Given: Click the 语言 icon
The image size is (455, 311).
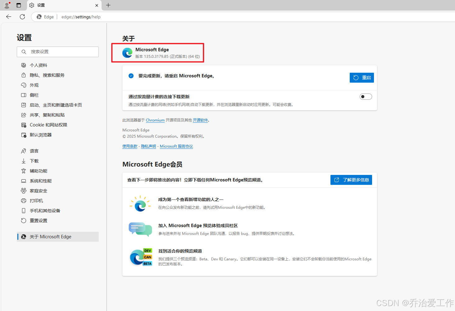Looking at the screenshot, I should (x=24, y=151).
